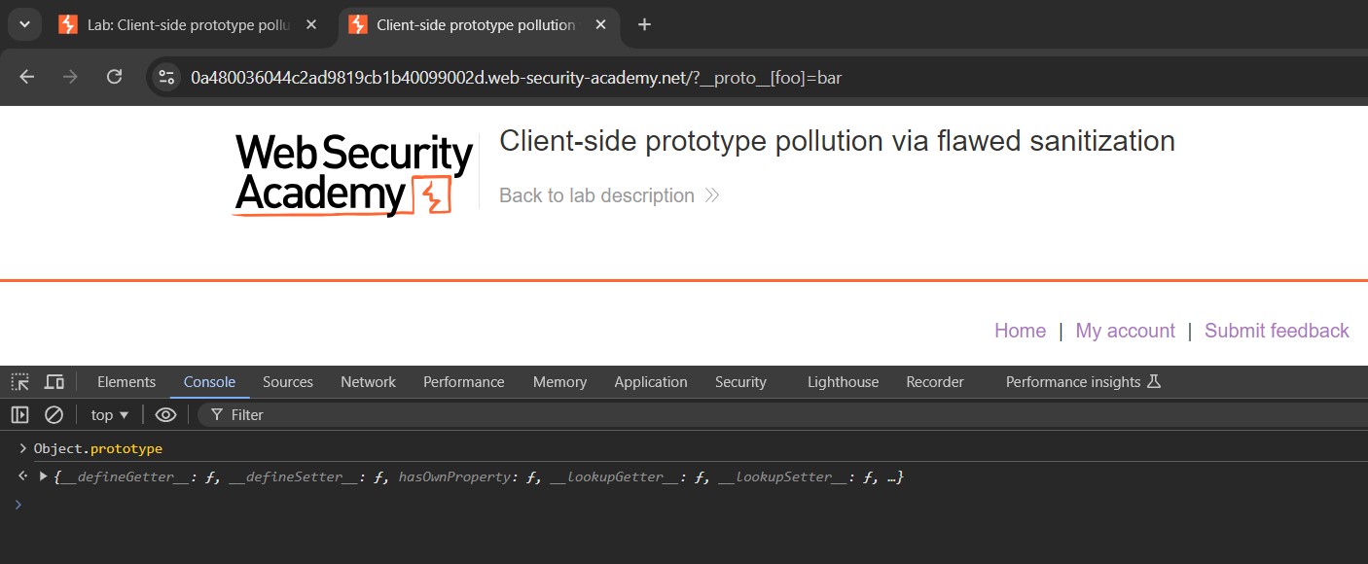1368x564 pixels.
Task: Show the console sidebar panel
Action: click(x=20, y=415)
